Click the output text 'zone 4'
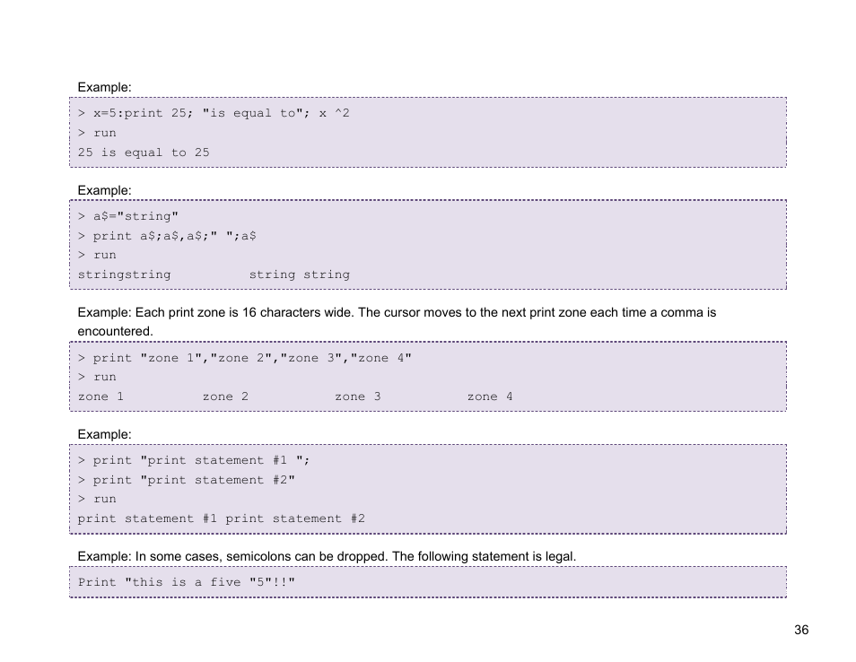This screenshot has width=856, height=662. tap(490, 397)
